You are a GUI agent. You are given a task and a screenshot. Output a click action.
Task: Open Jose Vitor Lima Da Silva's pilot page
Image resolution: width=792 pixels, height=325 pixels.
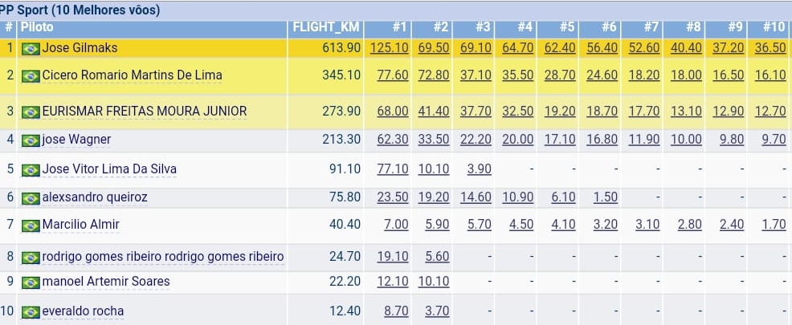pyautogui.click(x=109, y=169)
